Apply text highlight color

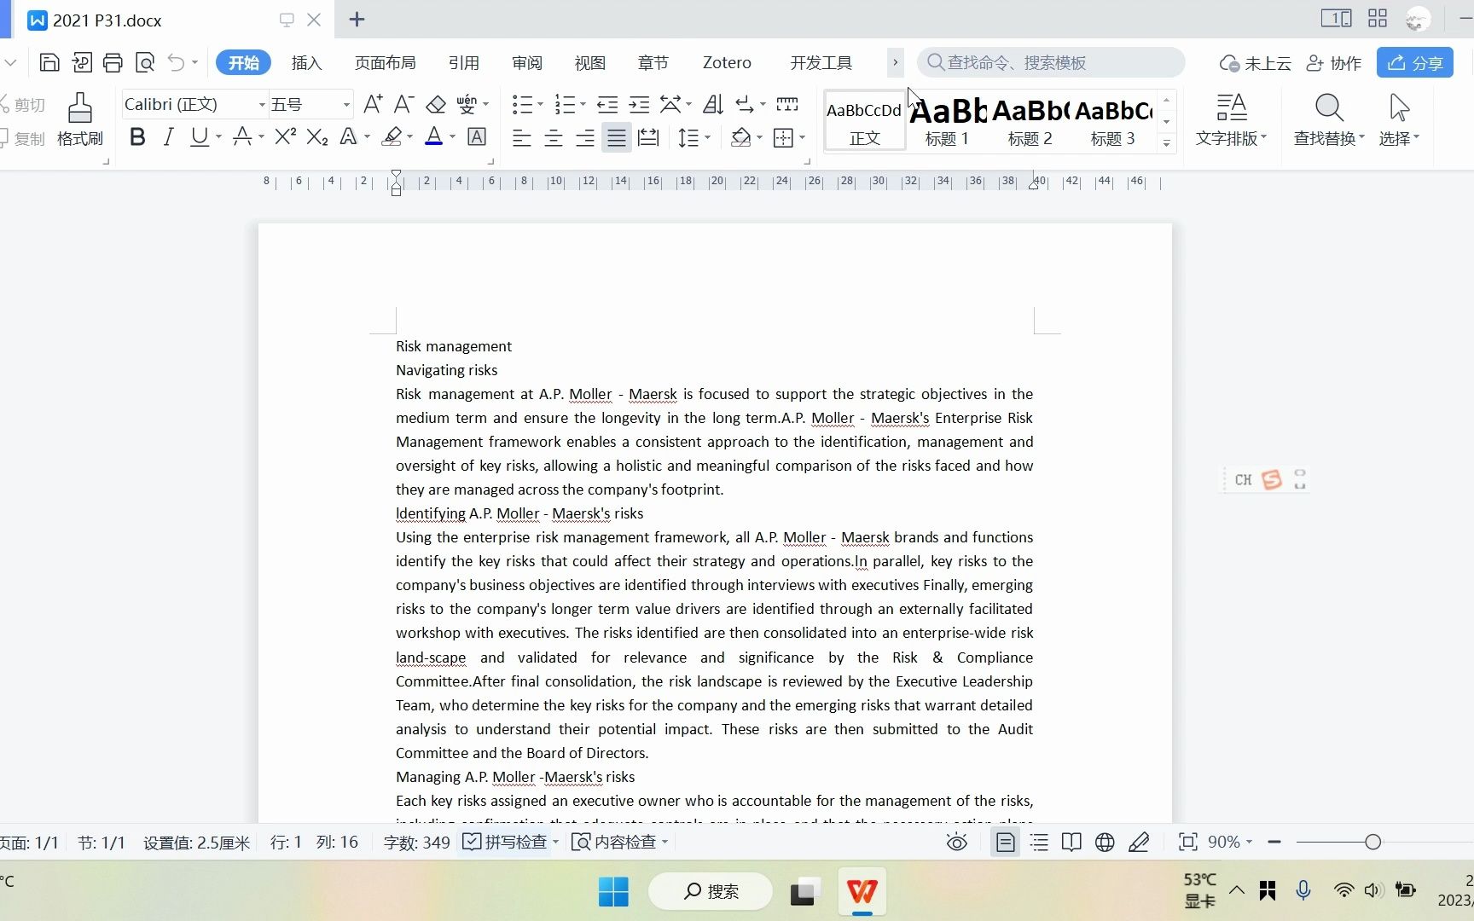point(392,136)
